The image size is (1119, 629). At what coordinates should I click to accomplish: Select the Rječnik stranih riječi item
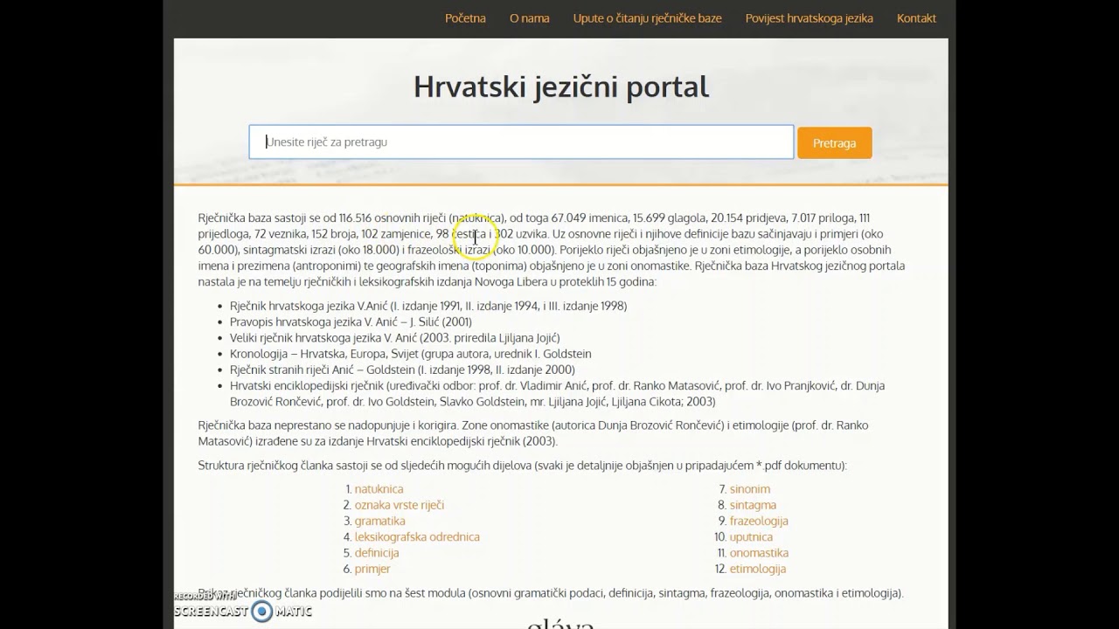pos(402,370)
